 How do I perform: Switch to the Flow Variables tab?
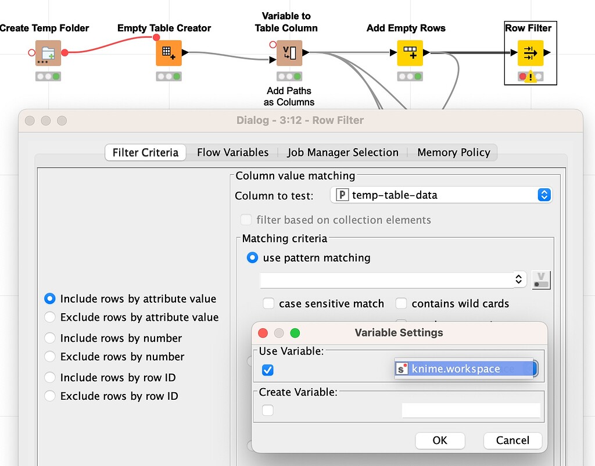point(232,152)
